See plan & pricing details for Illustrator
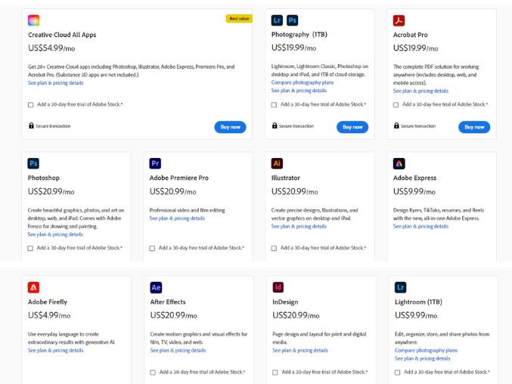The image size is (512, 384). 299,227
